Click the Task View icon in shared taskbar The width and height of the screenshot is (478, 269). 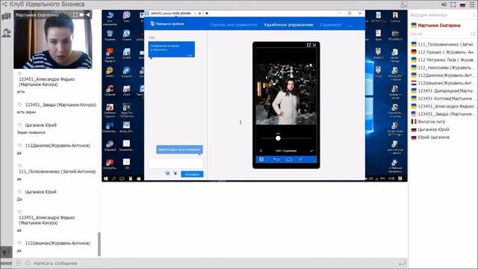point(122,179)
